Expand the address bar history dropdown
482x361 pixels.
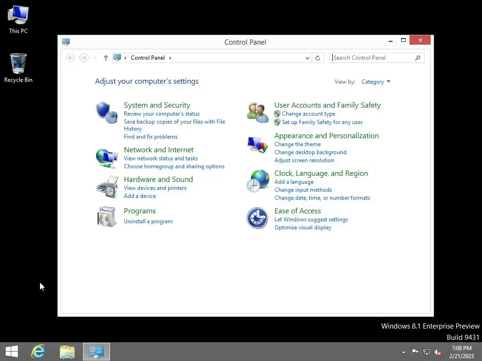(x=307, y=58)
